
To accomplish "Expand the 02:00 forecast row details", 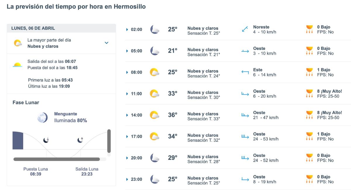I will [x=127, y=29].
